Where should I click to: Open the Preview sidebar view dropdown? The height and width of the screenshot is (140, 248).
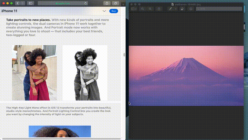(134, 9)
